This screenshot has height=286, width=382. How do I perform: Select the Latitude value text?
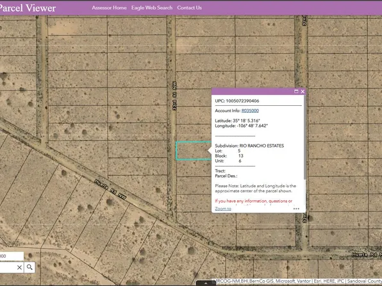coord(246,121)
